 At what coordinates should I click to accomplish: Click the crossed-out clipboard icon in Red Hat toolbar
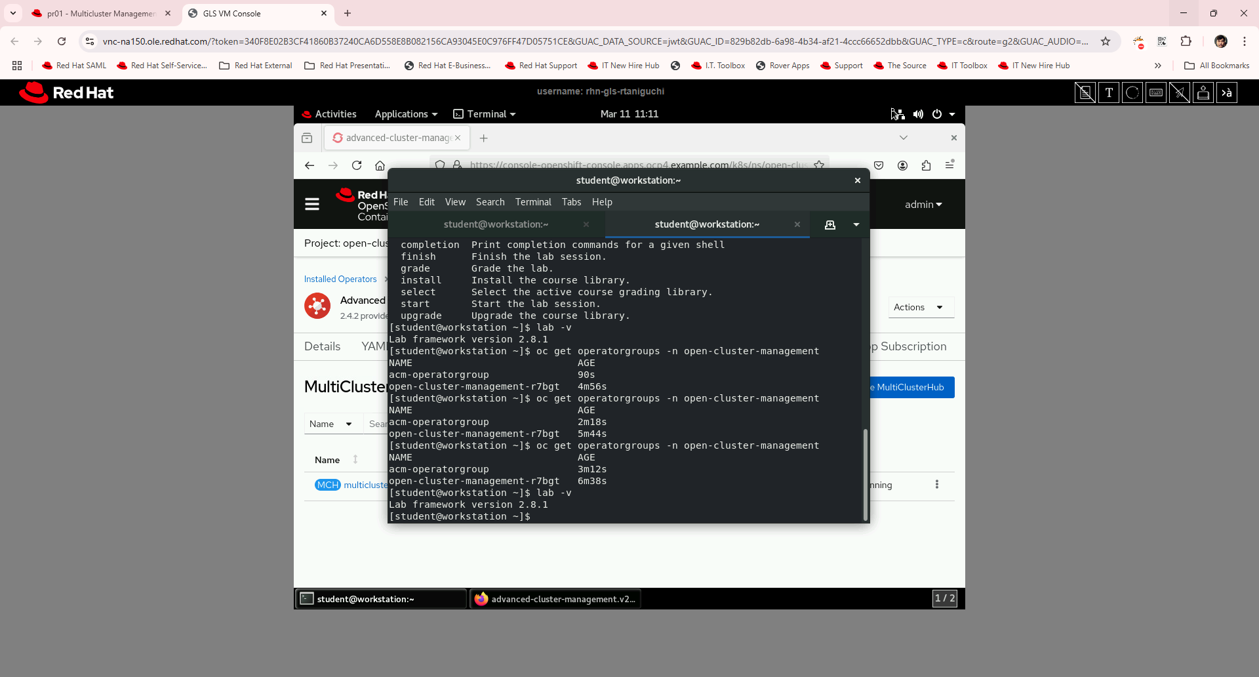[1085, 92]
